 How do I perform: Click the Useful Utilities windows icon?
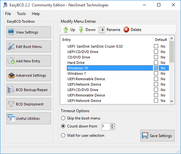pyautogui.click(x=11, y=118)
